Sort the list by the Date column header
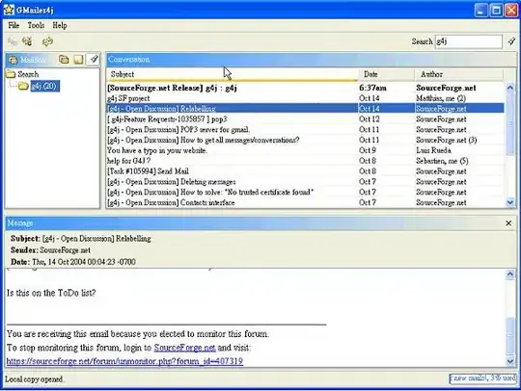The image size is (521, 391). [387, 74]
